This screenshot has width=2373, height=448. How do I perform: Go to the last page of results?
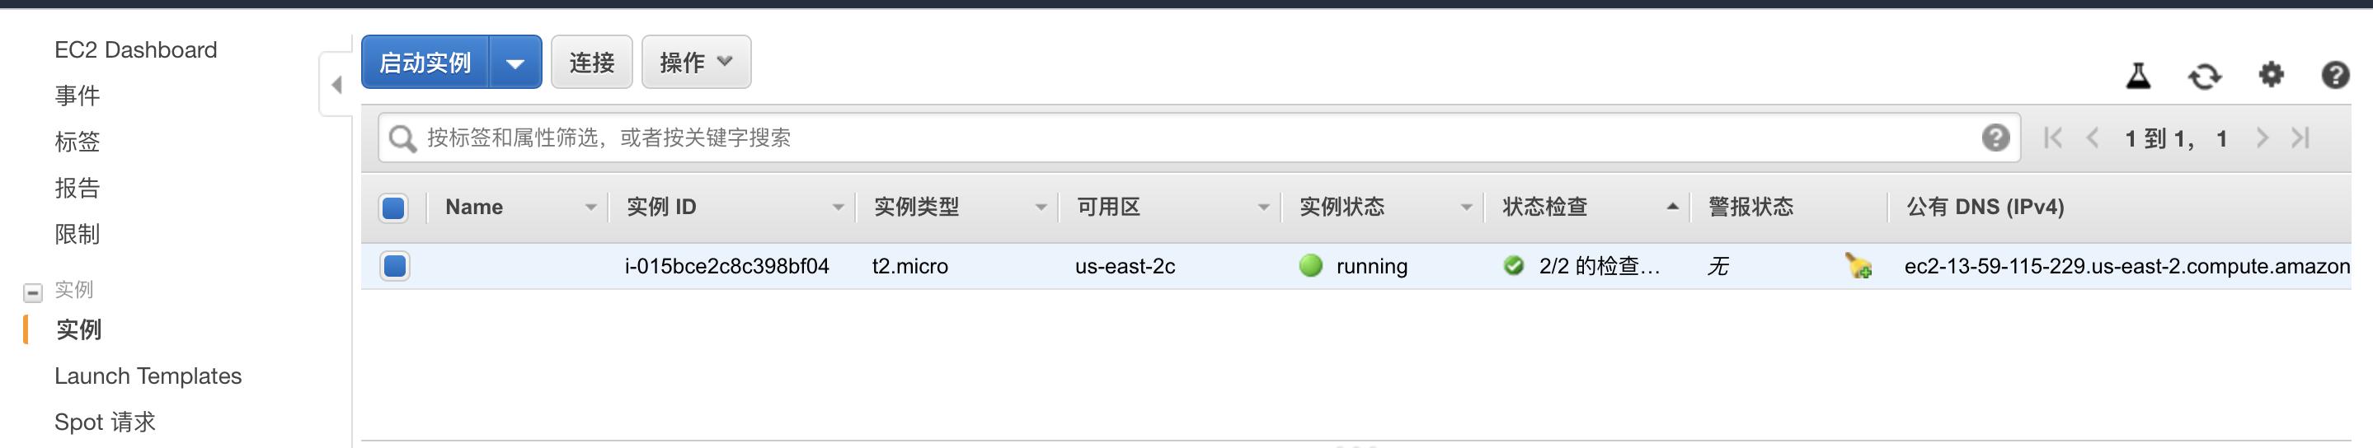[2300, 138]
